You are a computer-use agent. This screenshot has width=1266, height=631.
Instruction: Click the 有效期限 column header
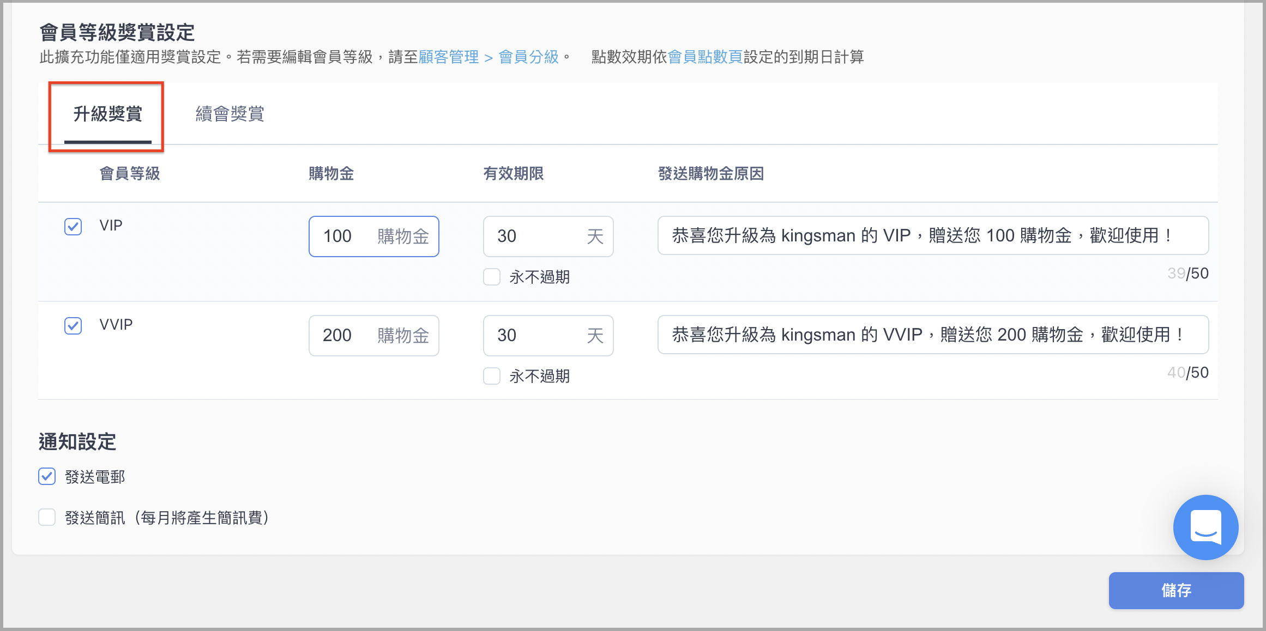(514, 173)
